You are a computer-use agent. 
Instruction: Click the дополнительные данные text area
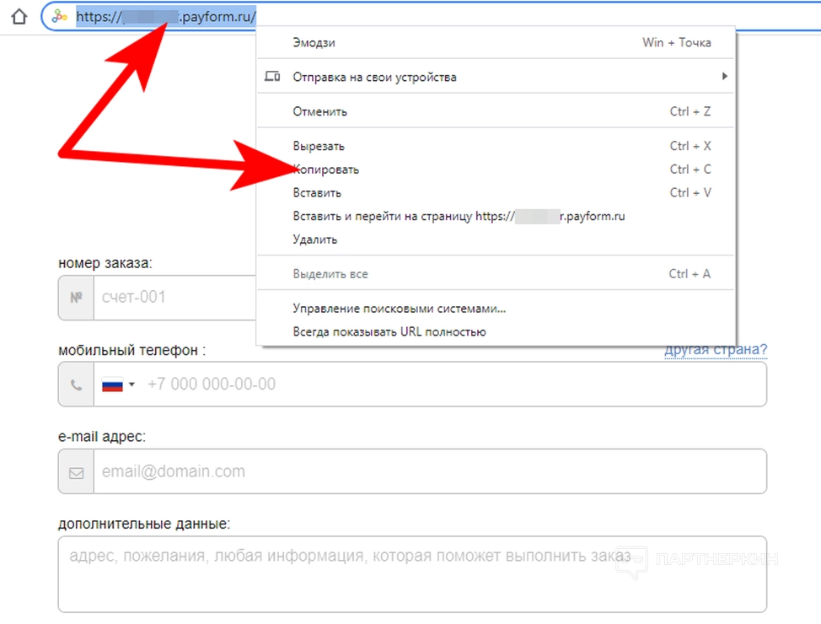coord(412,573)
